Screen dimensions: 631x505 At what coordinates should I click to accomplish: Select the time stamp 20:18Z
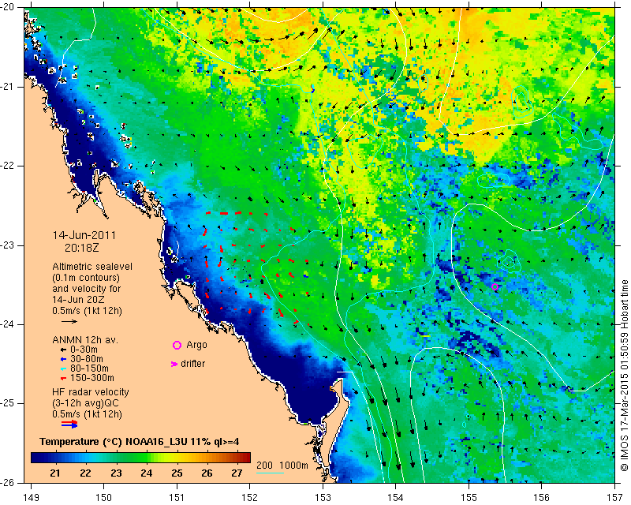(82, 248)
